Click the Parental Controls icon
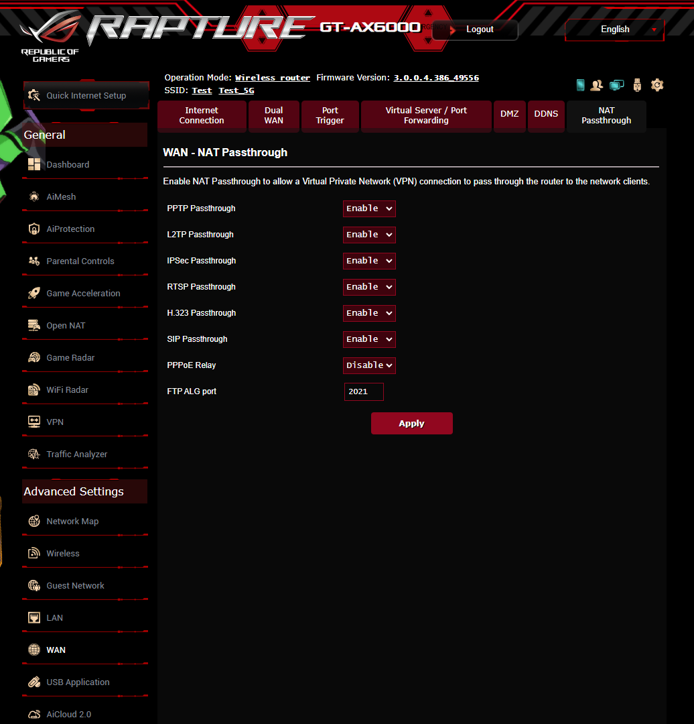 click(x=34, y=261)
